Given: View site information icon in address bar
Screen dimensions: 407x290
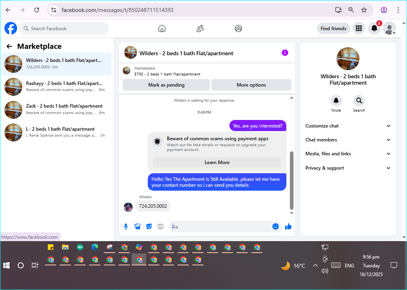Looking at the screenshot, I should (54, 10).
